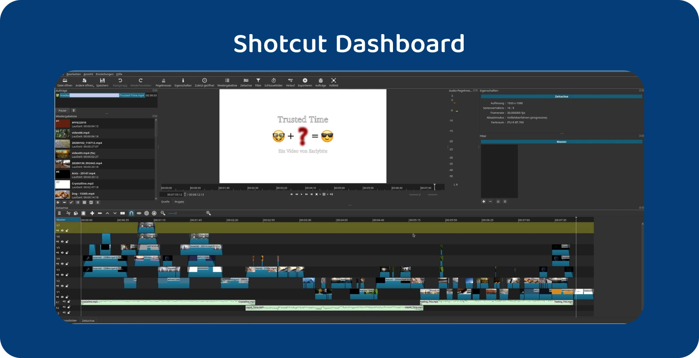699x358 pixels.
Task: Toggle ripple all tracks (star icon)
Action: coord(154,213)
